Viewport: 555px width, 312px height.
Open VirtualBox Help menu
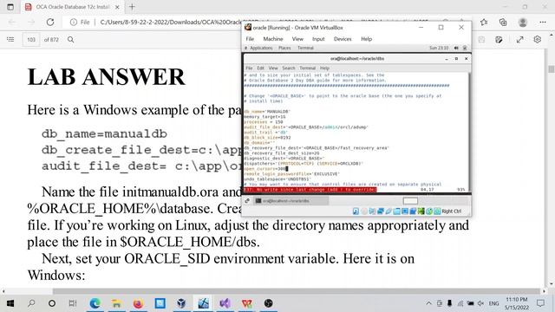tap(366, 39)
